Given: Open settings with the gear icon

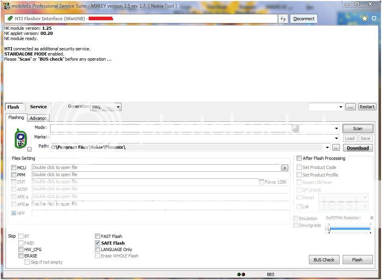Looking at the screenshot, I should point(374,18).
